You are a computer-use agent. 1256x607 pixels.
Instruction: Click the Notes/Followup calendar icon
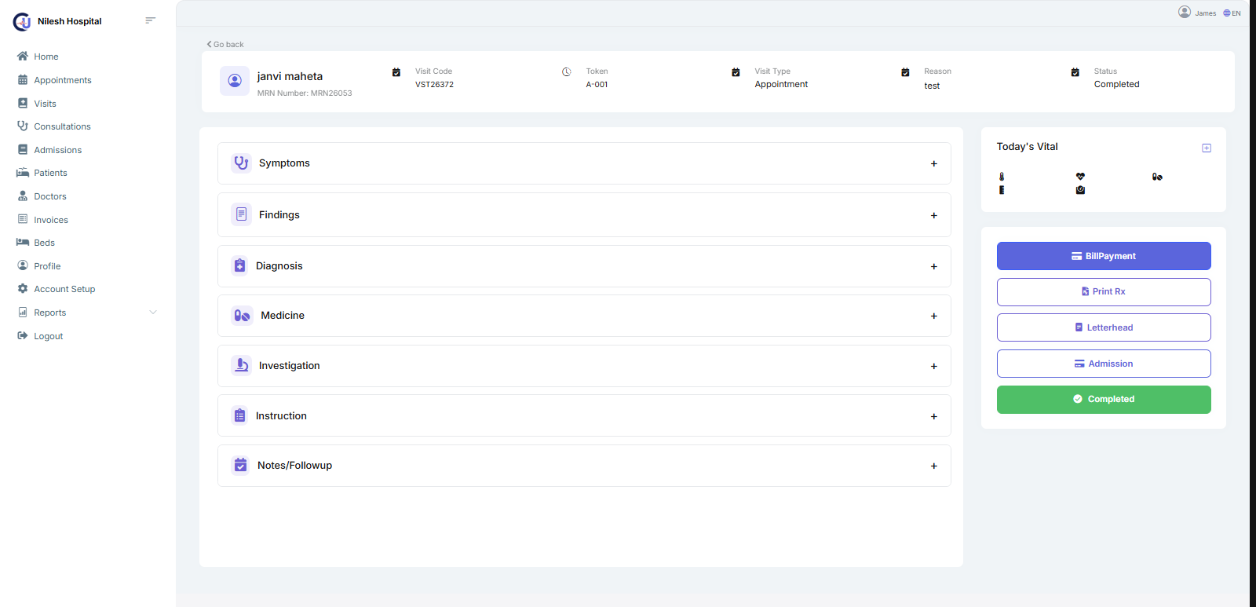[240, 465]
